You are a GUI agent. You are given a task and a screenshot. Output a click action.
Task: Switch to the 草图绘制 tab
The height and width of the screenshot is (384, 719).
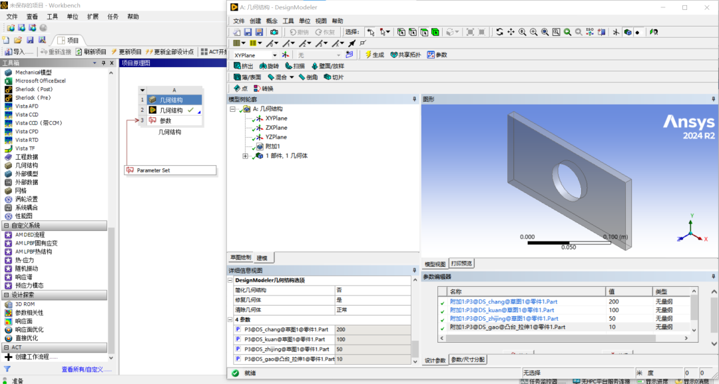coord(241,258)
